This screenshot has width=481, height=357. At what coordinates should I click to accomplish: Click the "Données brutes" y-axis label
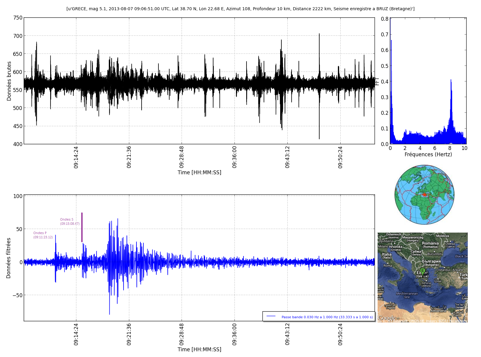(9, 81)
